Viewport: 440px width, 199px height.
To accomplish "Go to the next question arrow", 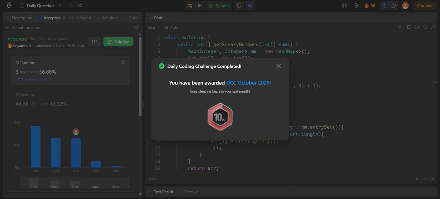I will (x=70, y=5).
